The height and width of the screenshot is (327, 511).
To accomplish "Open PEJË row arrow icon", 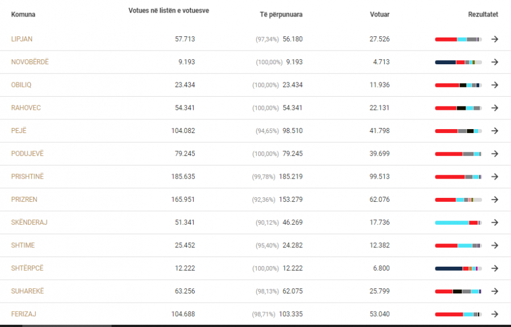I will [x=495, y=131].
